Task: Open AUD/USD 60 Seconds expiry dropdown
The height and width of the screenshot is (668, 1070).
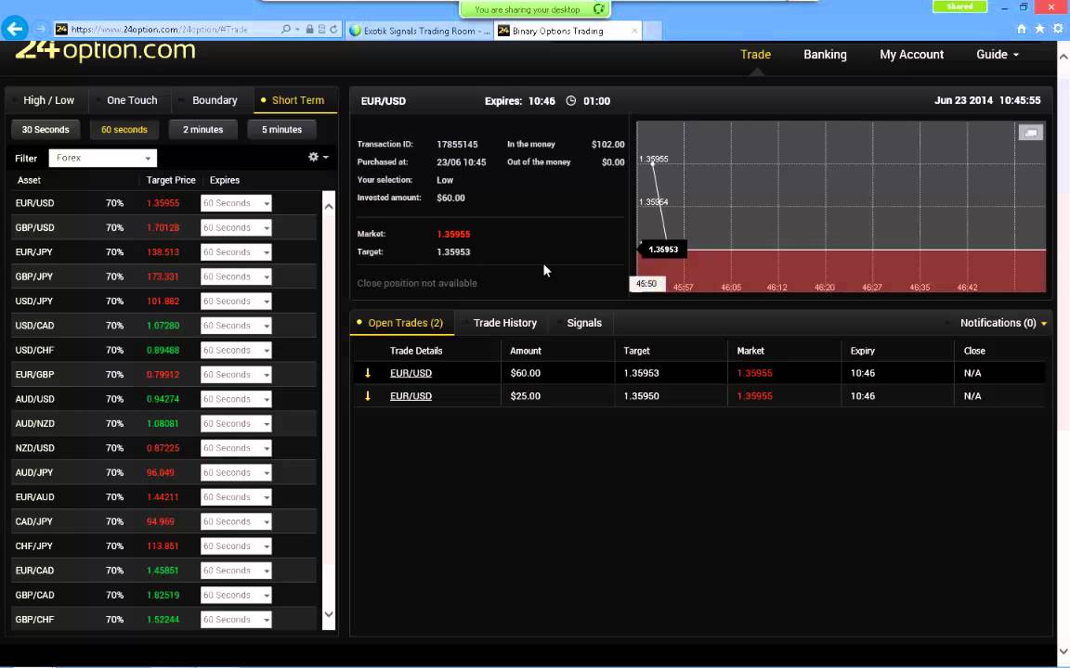Action: (235, 400)
